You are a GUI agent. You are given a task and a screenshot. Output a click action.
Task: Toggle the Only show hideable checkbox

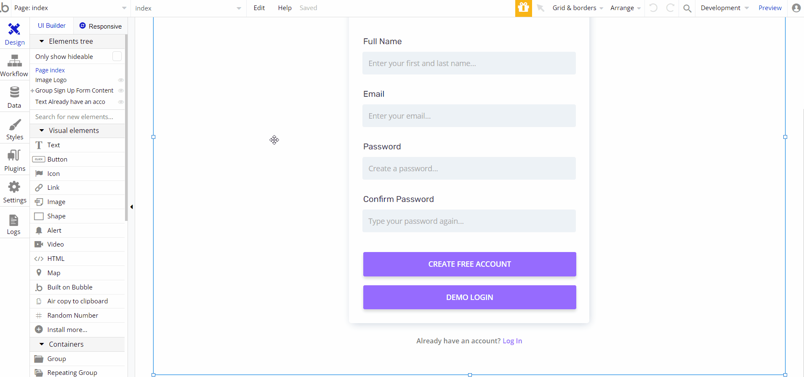pyautogui.click(x=117, y=56)
